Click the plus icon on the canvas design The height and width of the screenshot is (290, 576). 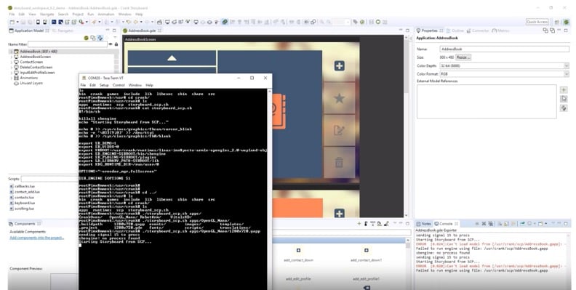[339, 66]
